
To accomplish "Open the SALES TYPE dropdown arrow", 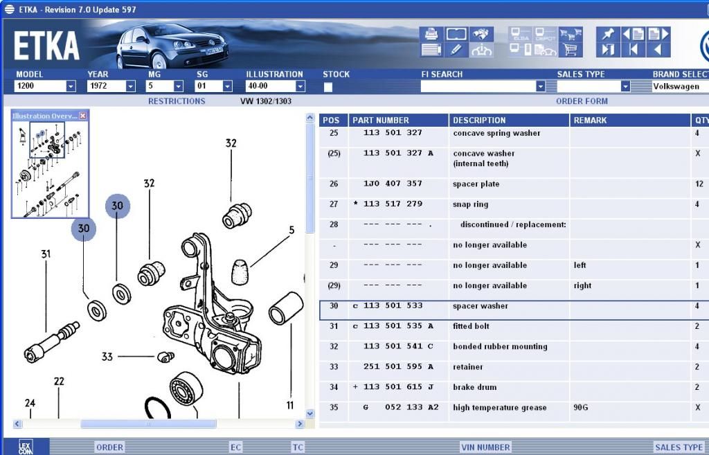I will (x=625, y=87).
